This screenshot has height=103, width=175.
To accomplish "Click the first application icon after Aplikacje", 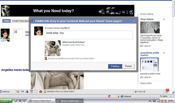I will point(18,92).
